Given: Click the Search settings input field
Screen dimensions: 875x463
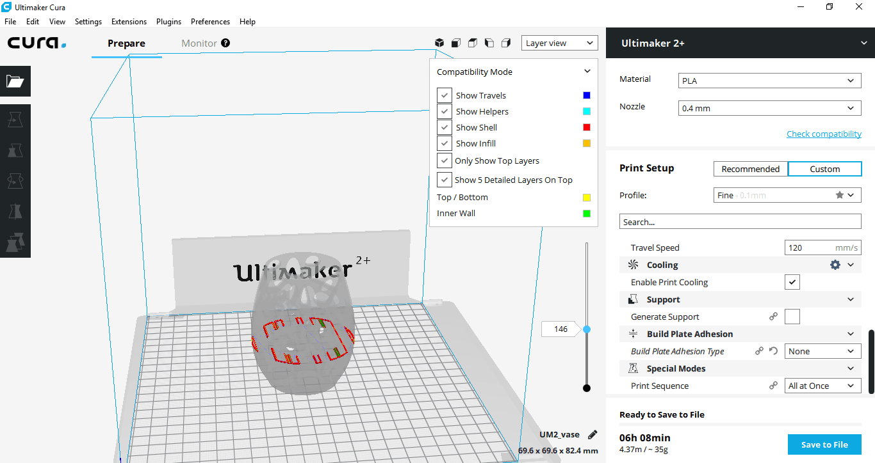Looking at the screenshot, I should point(740,221).
